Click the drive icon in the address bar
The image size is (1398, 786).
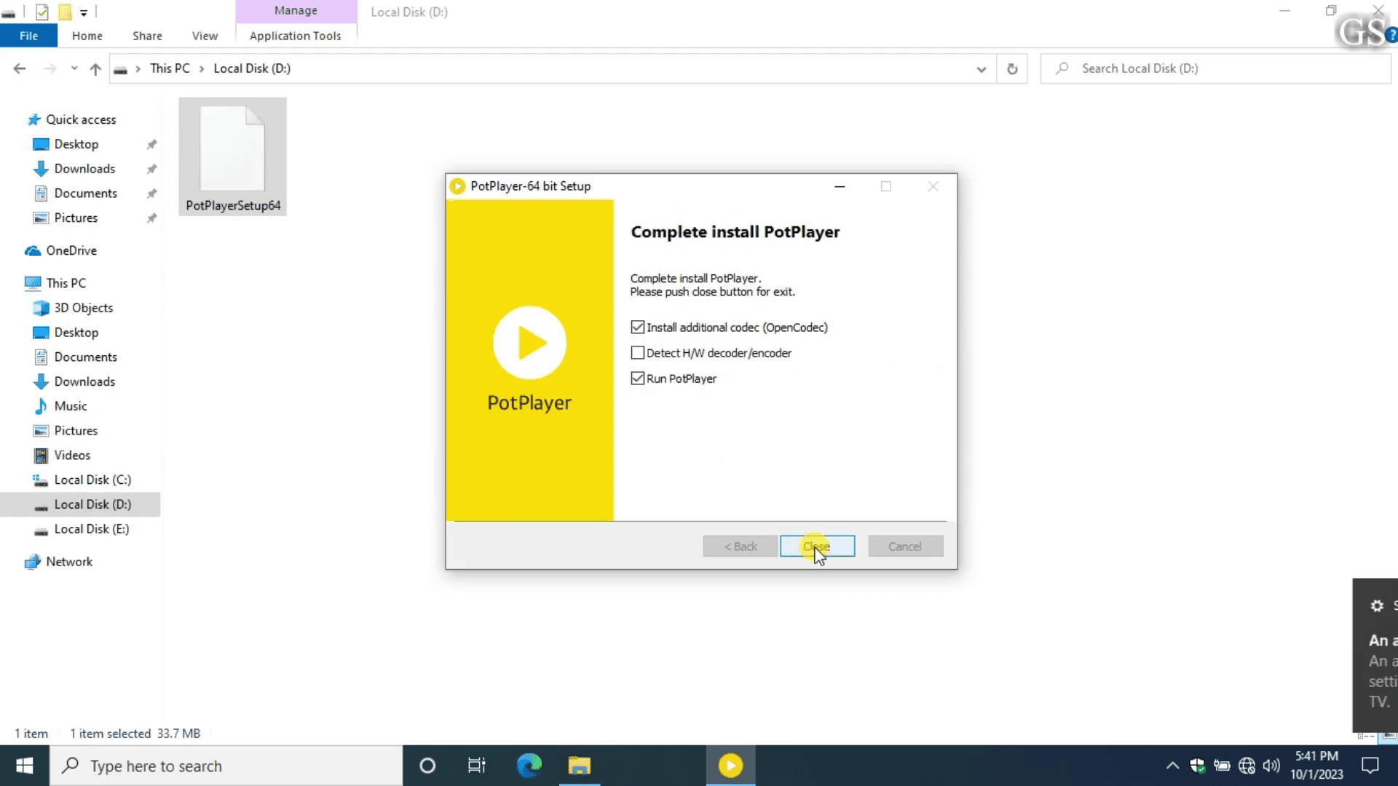[121, 69]
